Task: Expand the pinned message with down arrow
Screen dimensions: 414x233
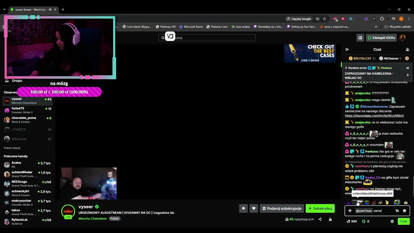Action: (x=408, y=75)
